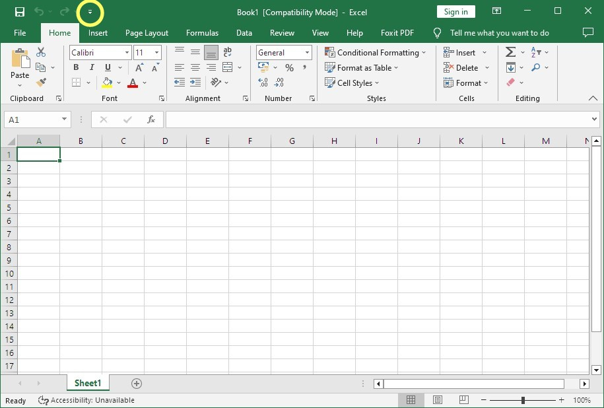Open the General number format dropdown
The width and height of the screenshot is (604, 408).
pyautogui.click(x=307, y=52)
